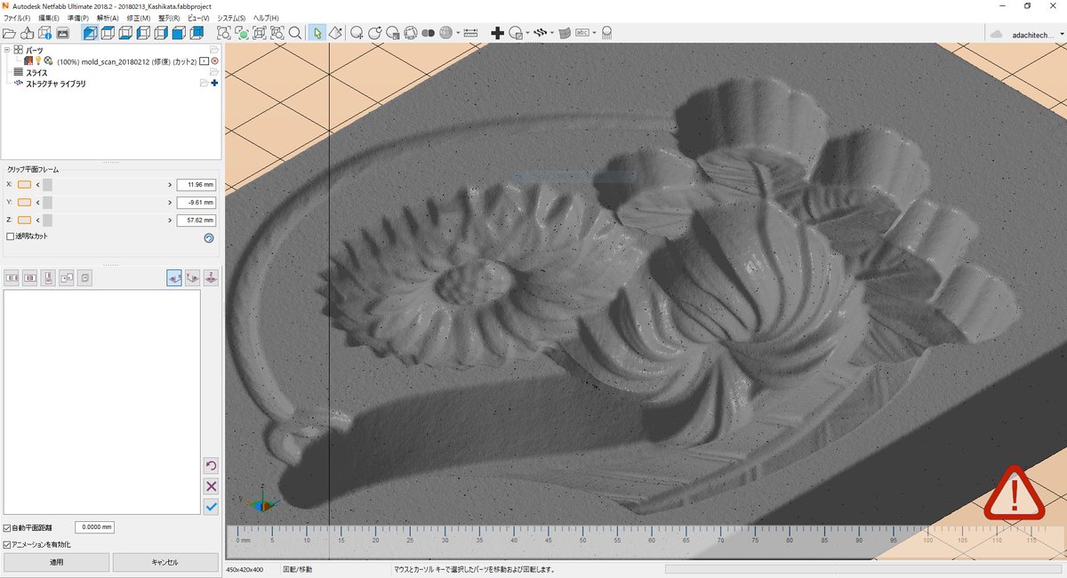
Task: Click the globe/sphere shading icon
Action: pyautogui.click(x=445, y=33)
